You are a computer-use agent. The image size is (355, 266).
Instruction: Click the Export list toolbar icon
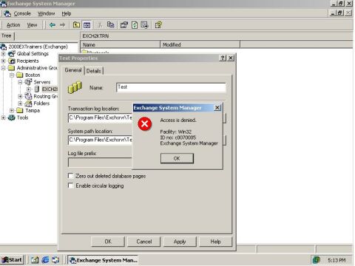pos(144,25)
